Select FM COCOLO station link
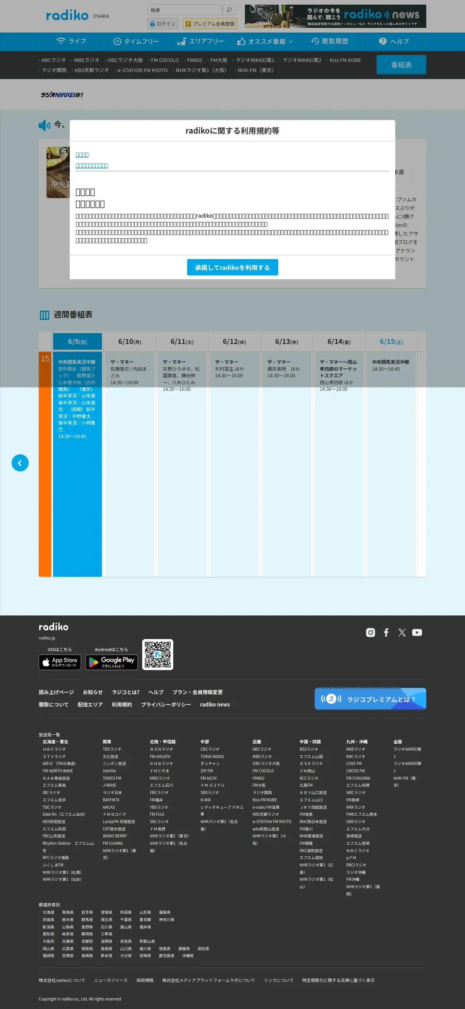 click(165, 60)
